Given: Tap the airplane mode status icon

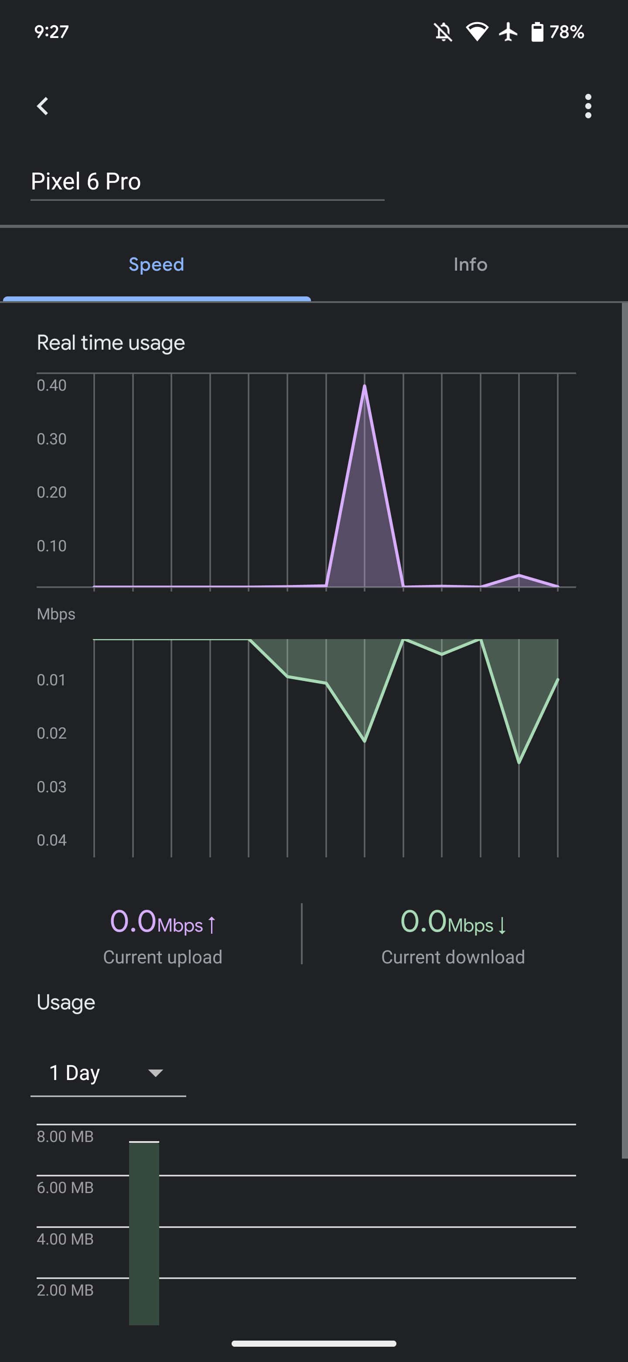Looking at the screenshot, I should click(x=508, y=32).
